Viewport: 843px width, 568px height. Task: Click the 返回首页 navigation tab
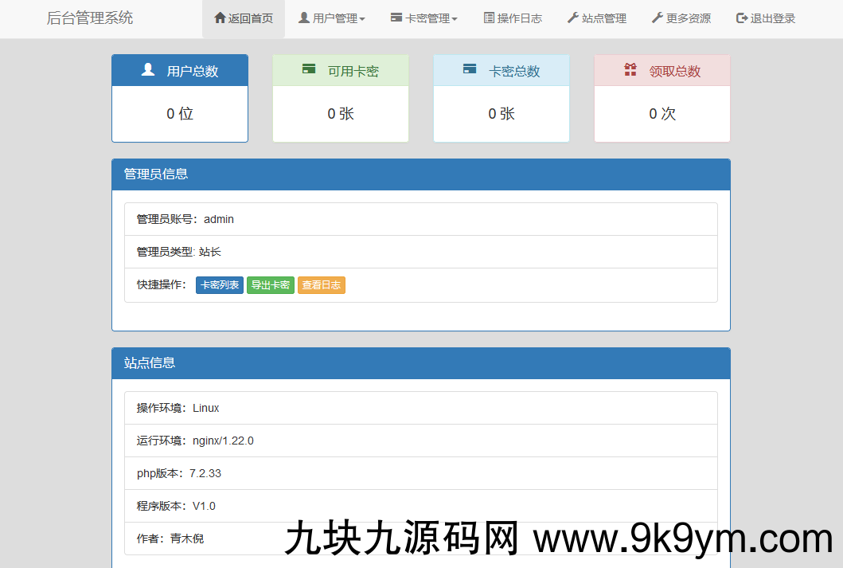click(x=244, y=18)
